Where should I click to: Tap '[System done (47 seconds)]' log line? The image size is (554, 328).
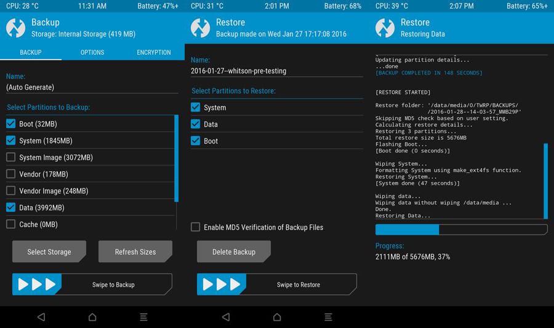pyautogui.click(x=417, y=183)
